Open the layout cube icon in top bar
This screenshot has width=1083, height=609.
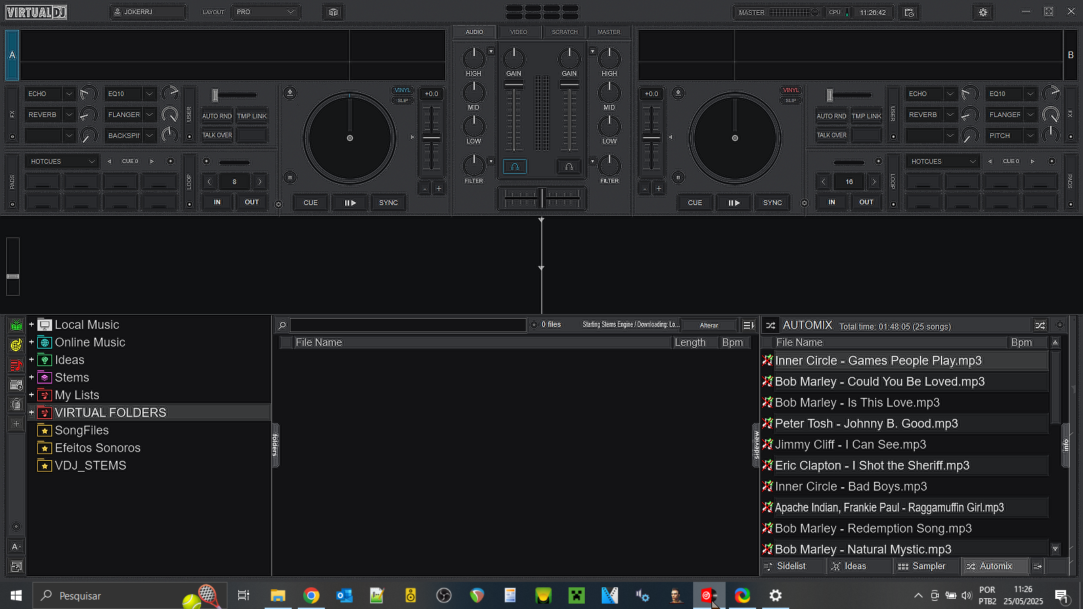(333, 12)
